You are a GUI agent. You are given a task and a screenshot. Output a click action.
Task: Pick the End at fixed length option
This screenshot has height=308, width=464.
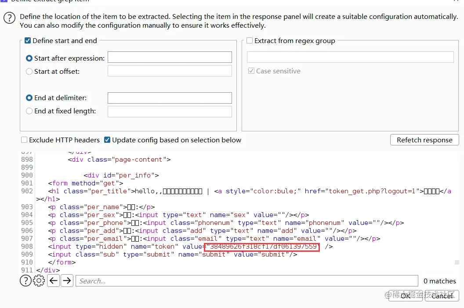[x=29, y=111]
